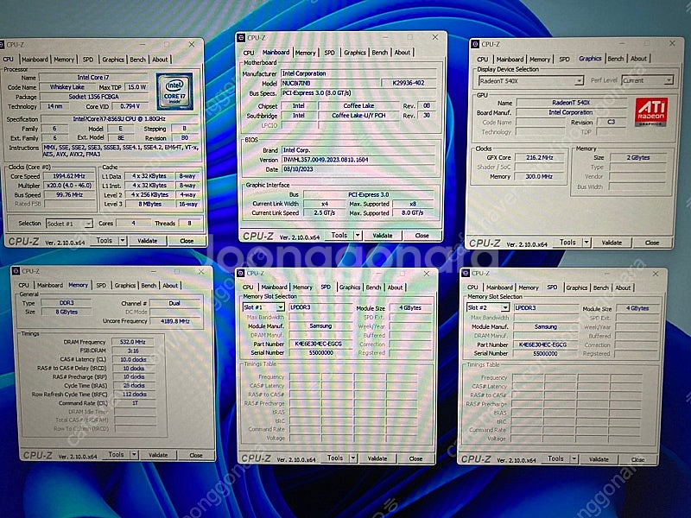Select Bench tab in the CPU window
Image resolution: width=691 pixels, height=518 pixels.
tap(137, 60)
